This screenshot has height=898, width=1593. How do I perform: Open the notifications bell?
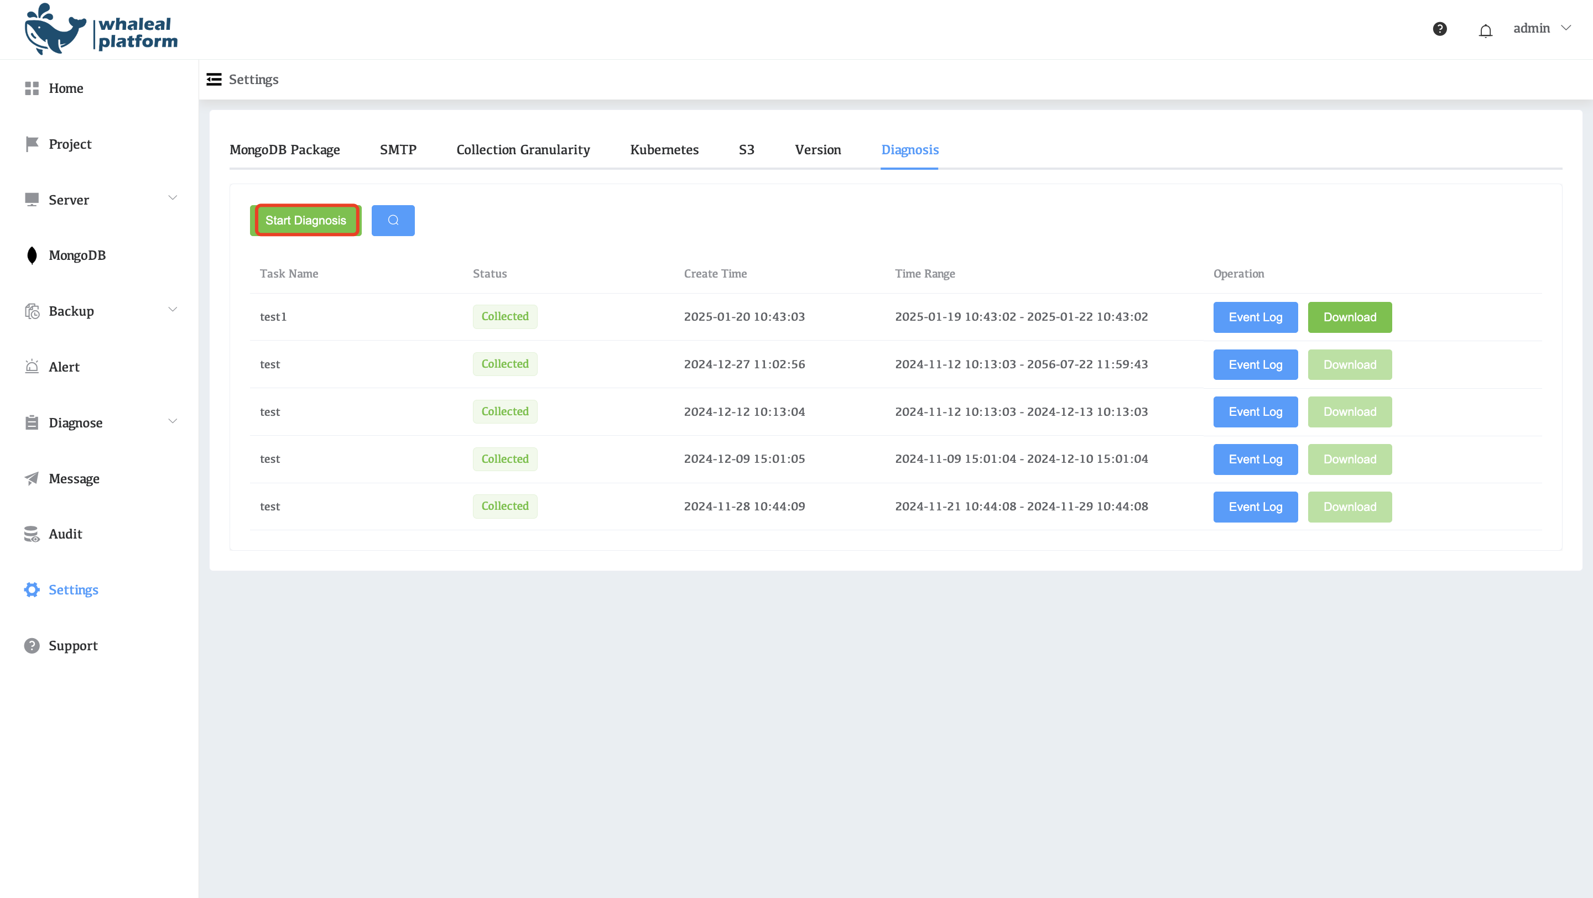click(x=1485, y=30)
